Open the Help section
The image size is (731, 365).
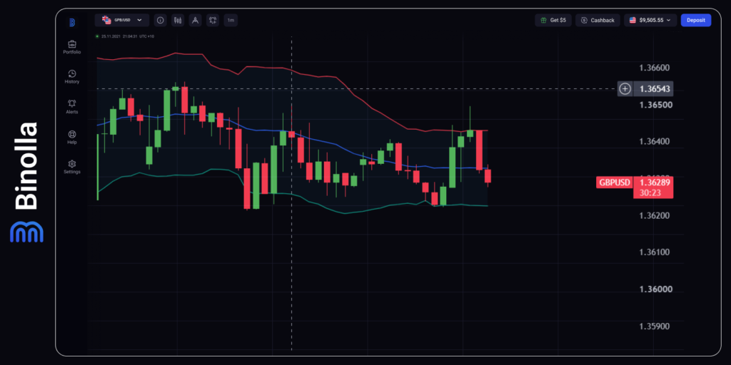72,137
